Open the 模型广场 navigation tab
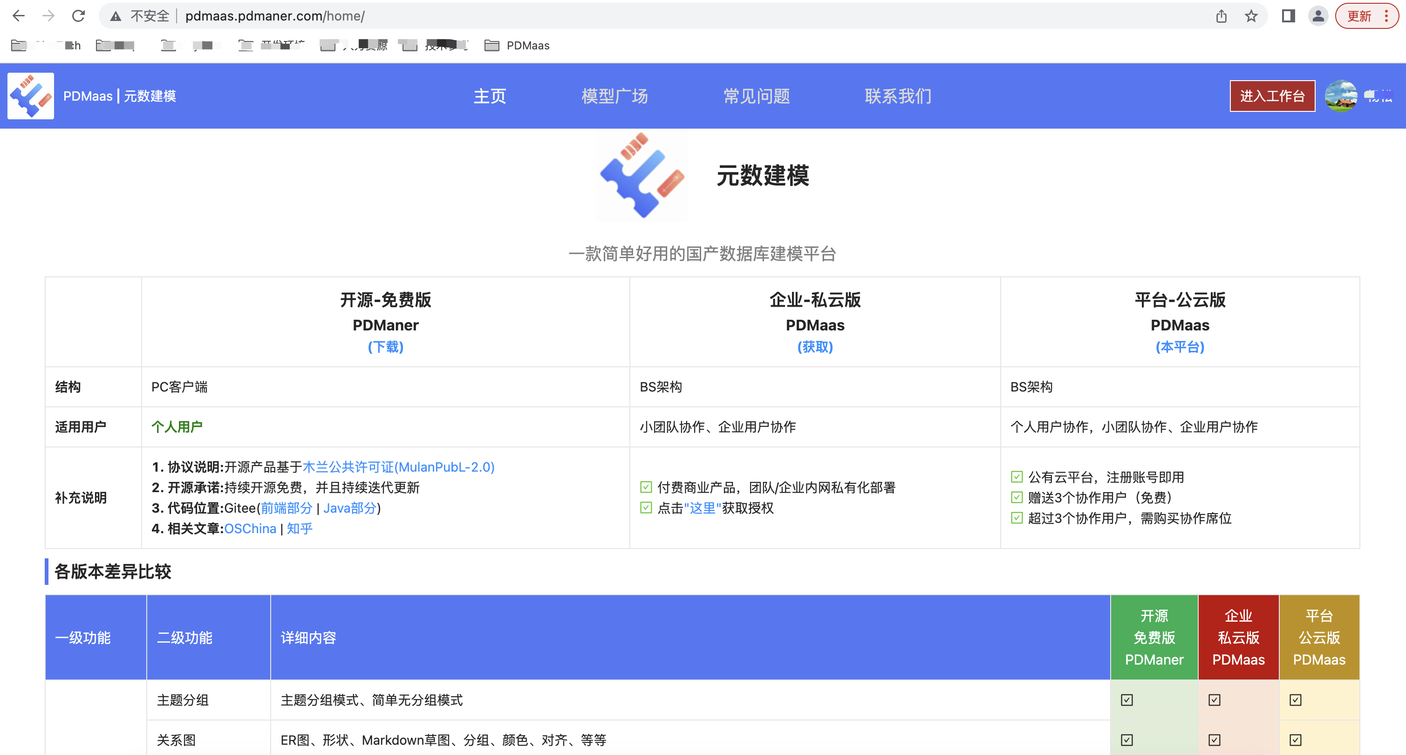The width and height of the screenshot is (1406, 755). (614, 96)
